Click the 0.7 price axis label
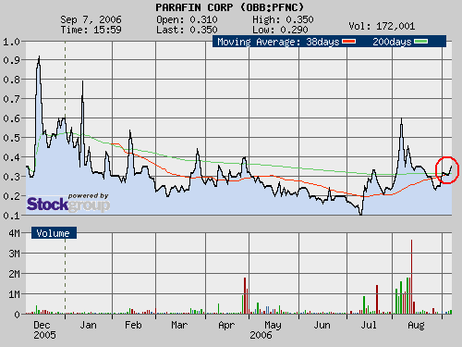 tap(11, 99)
